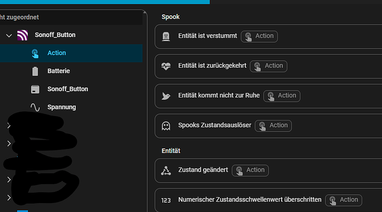Click the heart pulse icon for zurückgekehrt

click(166, 66)
